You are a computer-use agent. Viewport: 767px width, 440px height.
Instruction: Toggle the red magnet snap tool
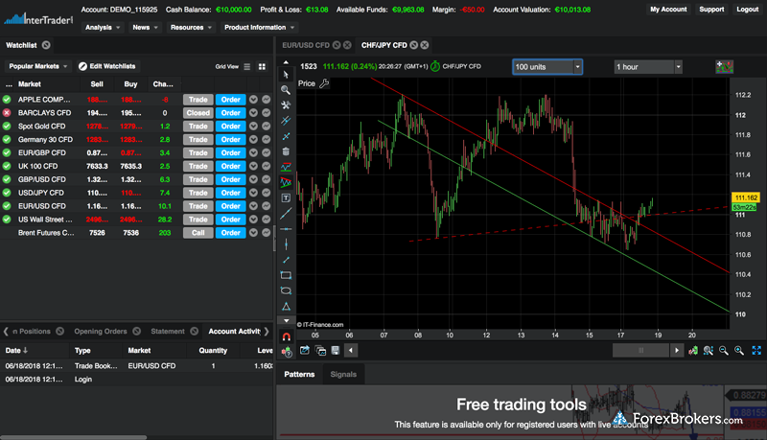click(286, 336)
